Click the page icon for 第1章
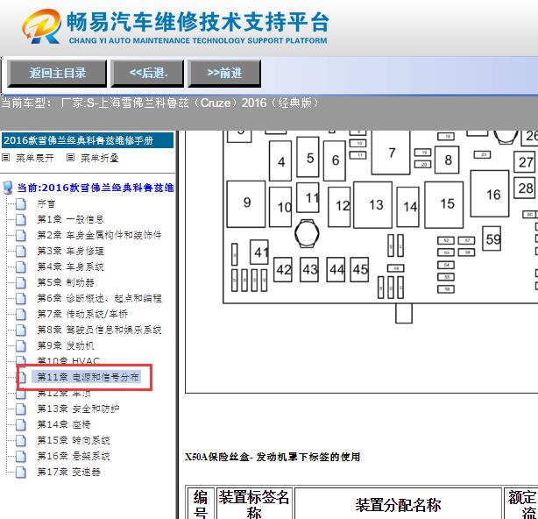 (x=20, y=219)
